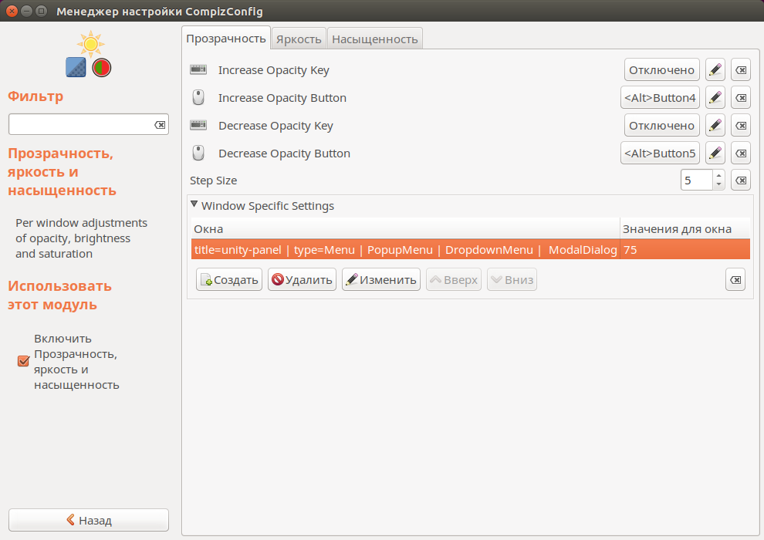This screenshot has width=764, height=540.
Task: Click the Decrease Opacity Button label
Action: (285, 154)
